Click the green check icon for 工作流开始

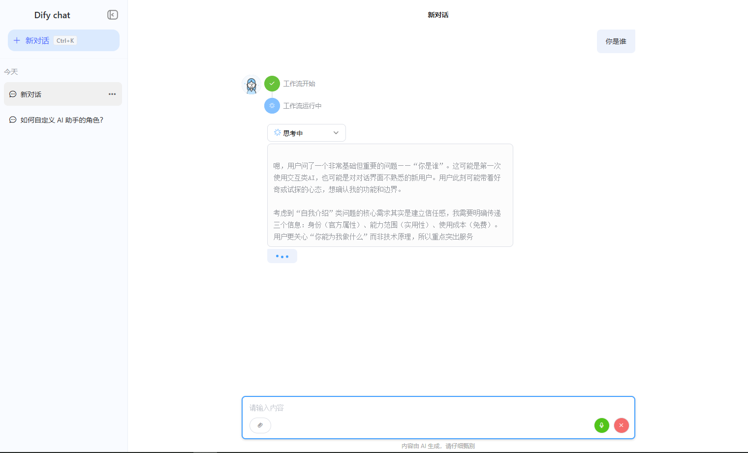coord(272,84)
